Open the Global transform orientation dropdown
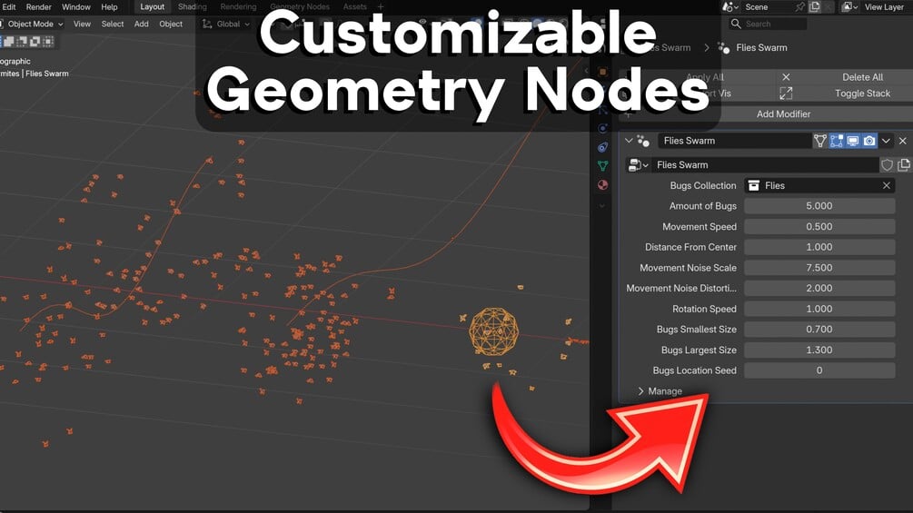 click(226, 24)
